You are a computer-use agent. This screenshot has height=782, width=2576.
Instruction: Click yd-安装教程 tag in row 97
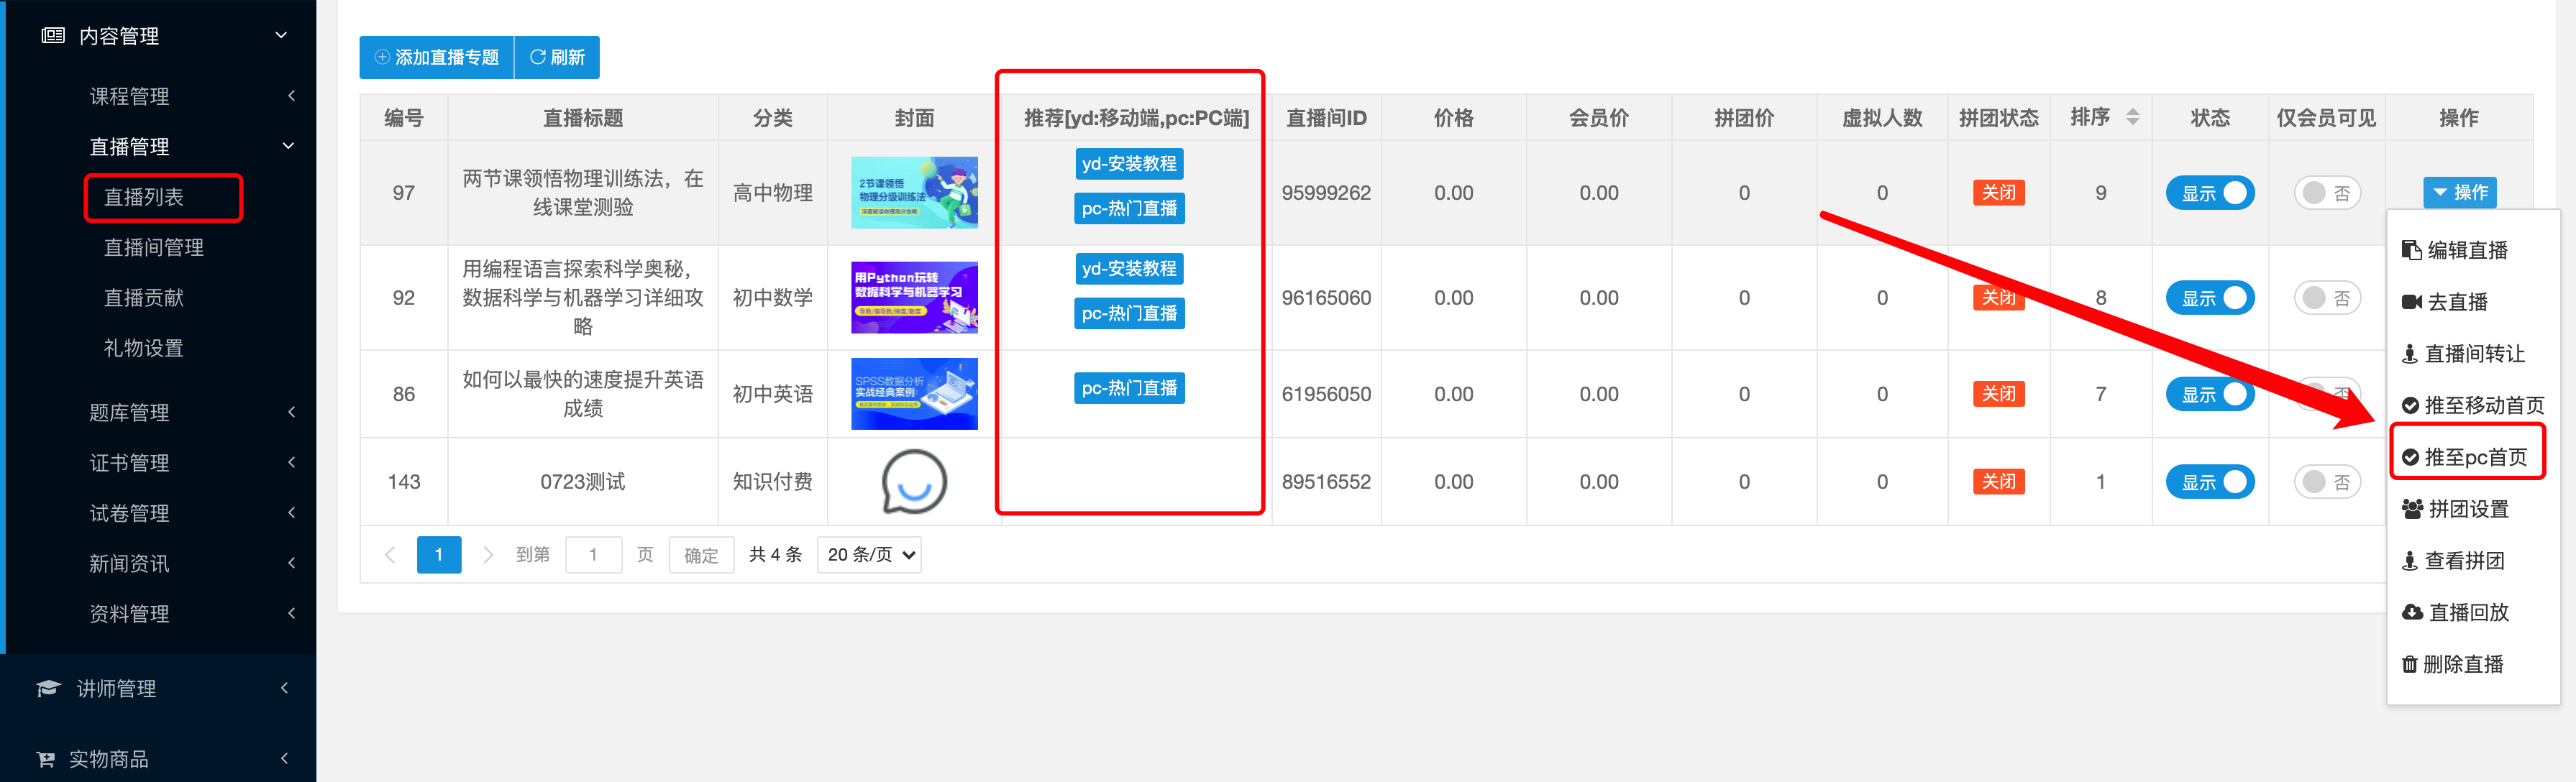pyautogui.click(x=1129, y=163)
